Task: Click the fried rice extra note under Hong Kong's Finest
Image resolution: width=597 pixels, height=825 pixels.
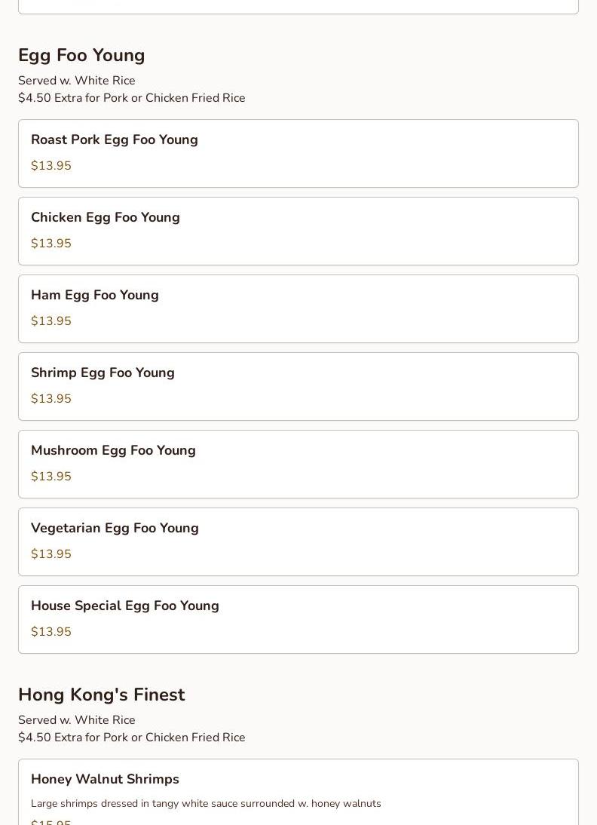Action: (132, 738)
